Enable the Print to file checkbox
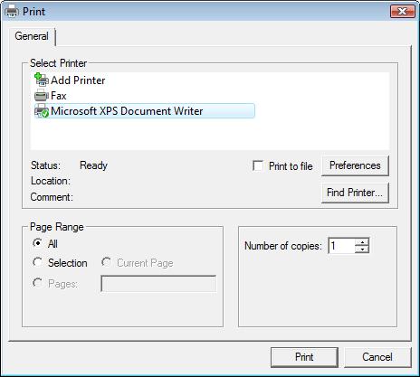The height and width of the screenshot is (377, 420). coord(258,165)
